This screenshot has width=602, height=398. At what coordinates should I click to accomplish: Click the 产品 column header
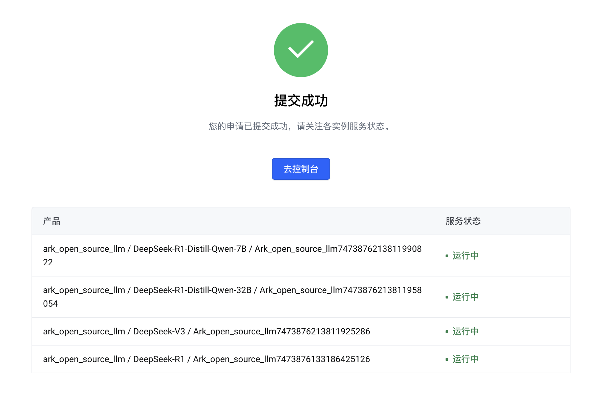[x=51, y=221]
